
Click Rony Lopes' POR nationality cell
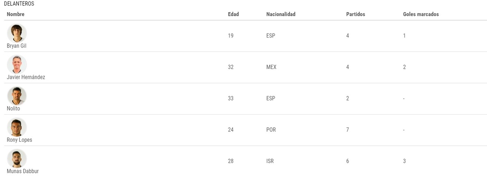[x=271, y=130]
